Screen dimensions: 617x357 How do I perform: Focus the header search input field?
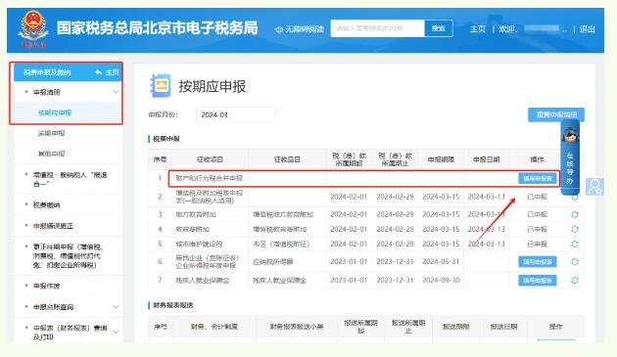click(x=378, y=28)
